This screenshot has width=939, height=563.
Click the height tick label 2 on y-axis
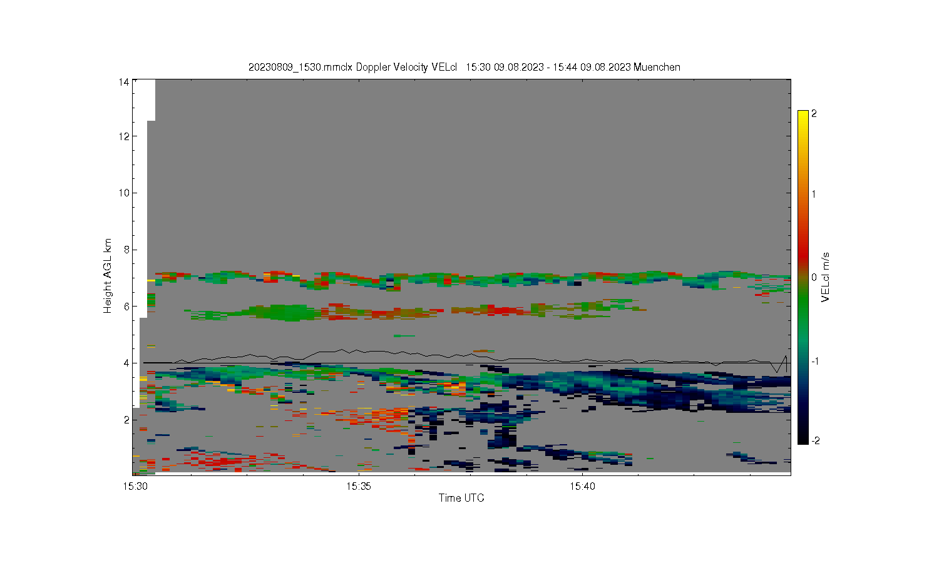pyautogui.click(x=126, y=420)
